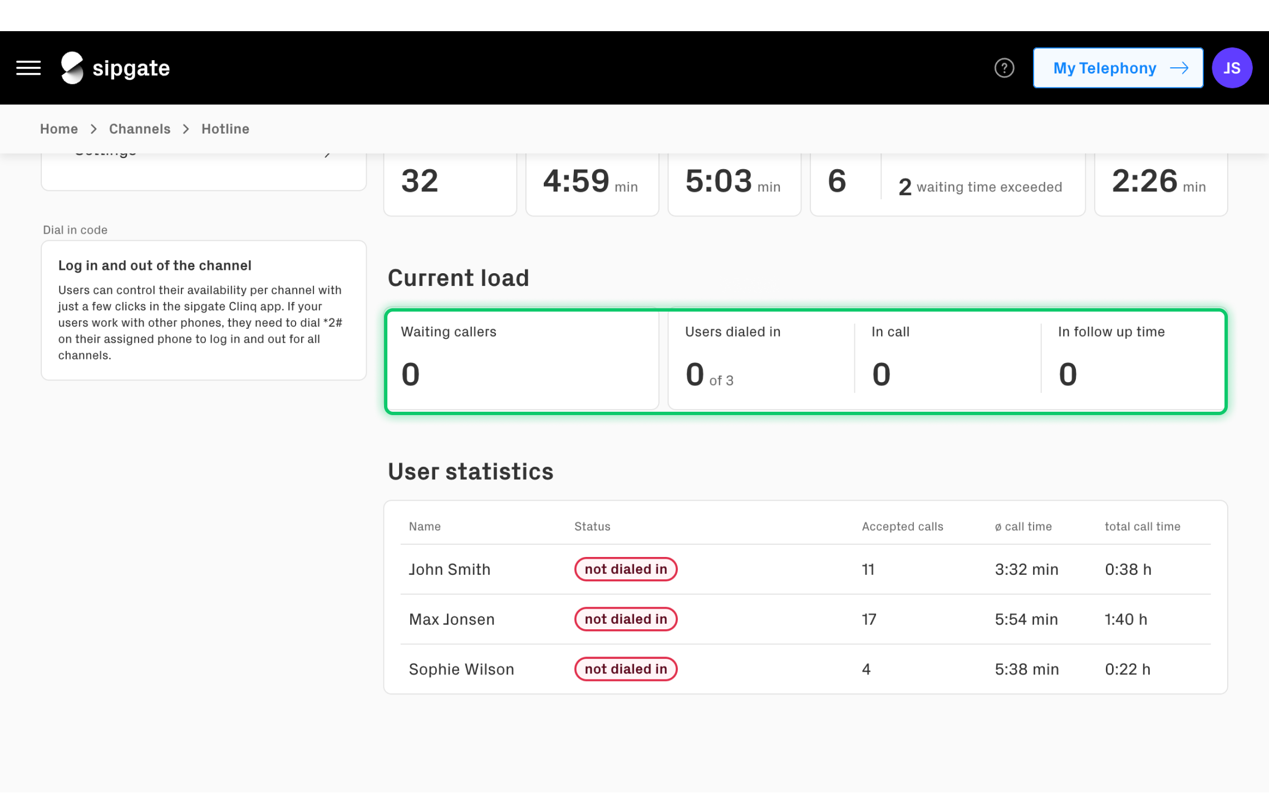Screen dimensions: 1269x799
Task: Click the 2 waiting time exceeded text
Action: pyautogui.click(x=980, y=187)
